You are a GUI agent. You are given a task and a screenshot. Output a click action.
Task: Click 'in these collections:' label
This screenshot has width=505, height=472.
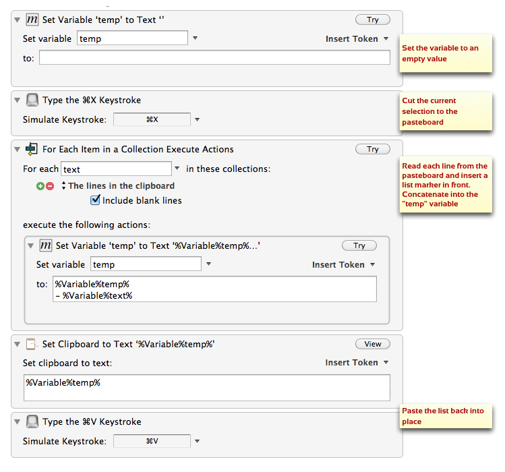(229, 169)
